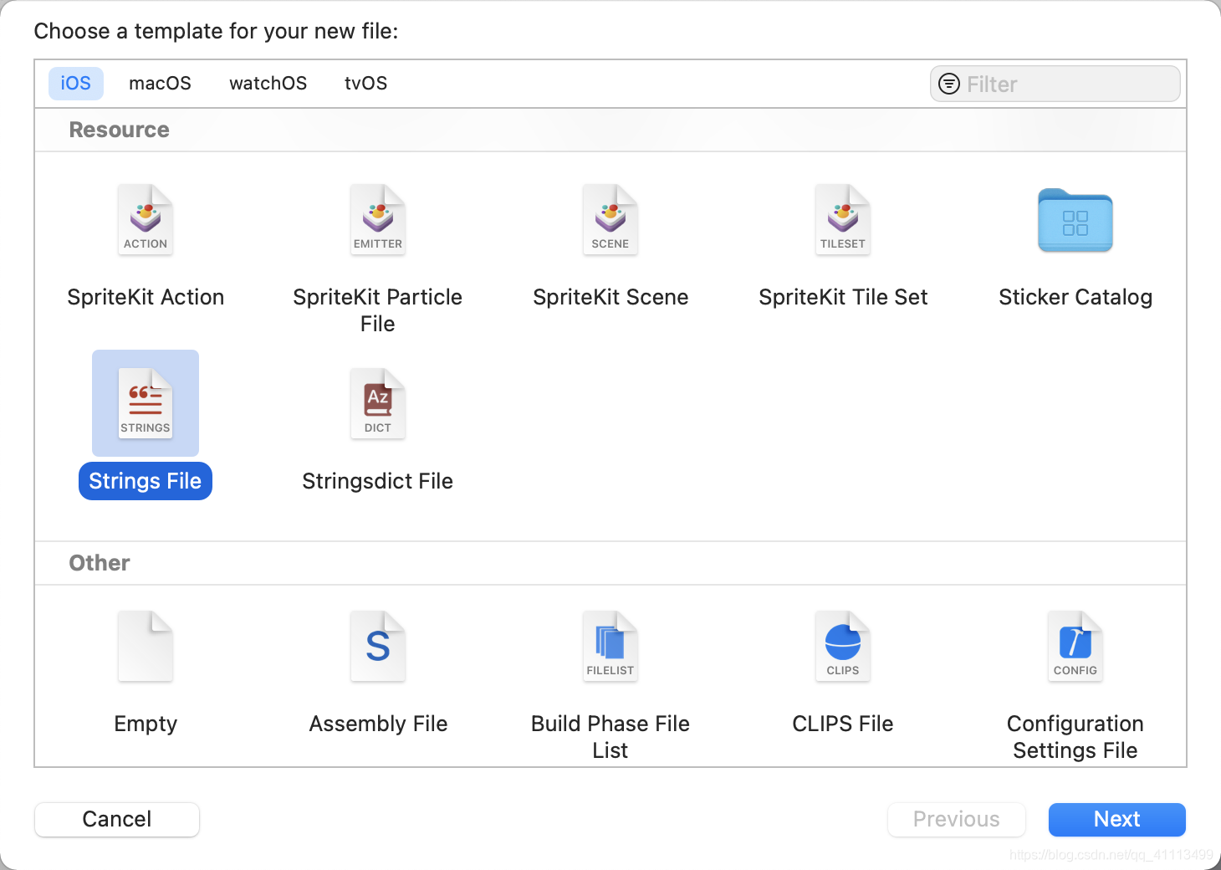The height and width of the screenshot is (870, 1221).
Task: Select the Configuration Settings File icon
Action: 1075,647
